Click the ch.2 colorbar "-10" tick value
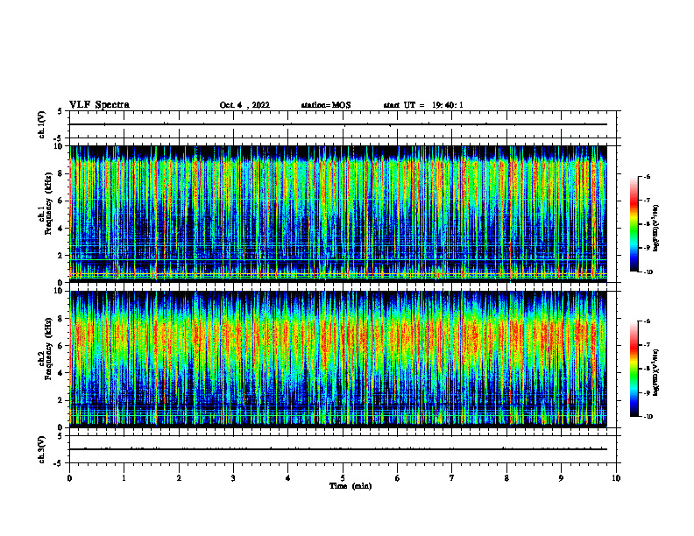Viewport: 694px width, 536px height. point(648,417)
